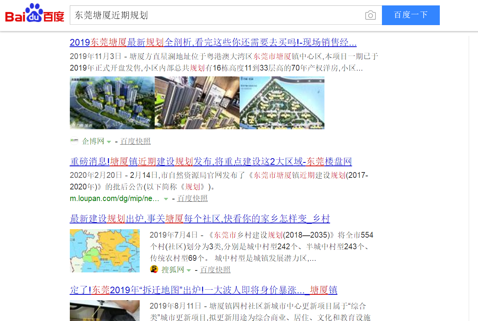Click the colored Dongguan map thumbnail
Image resolution: width=478 pixels, height=321 pixels.
click(x=105, y=251)
